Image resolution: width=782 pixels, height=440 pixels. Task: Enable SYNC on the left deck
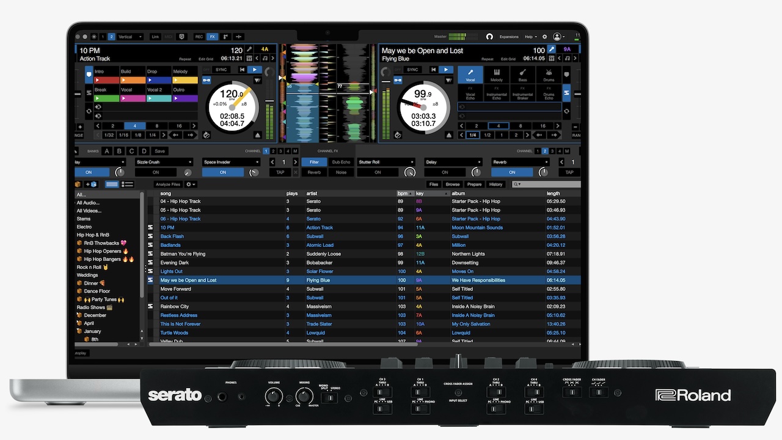(x=221, y=70)
